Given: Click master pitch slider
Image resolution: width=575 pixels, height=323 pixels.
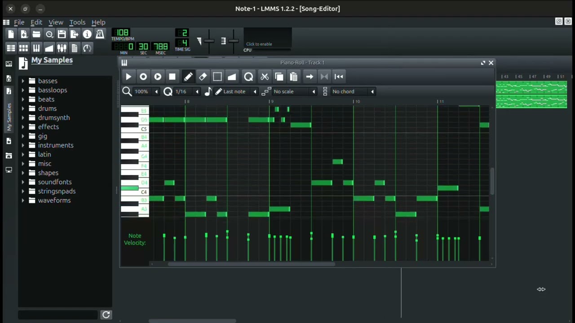Looking at the screenshot, I should 233,41.
